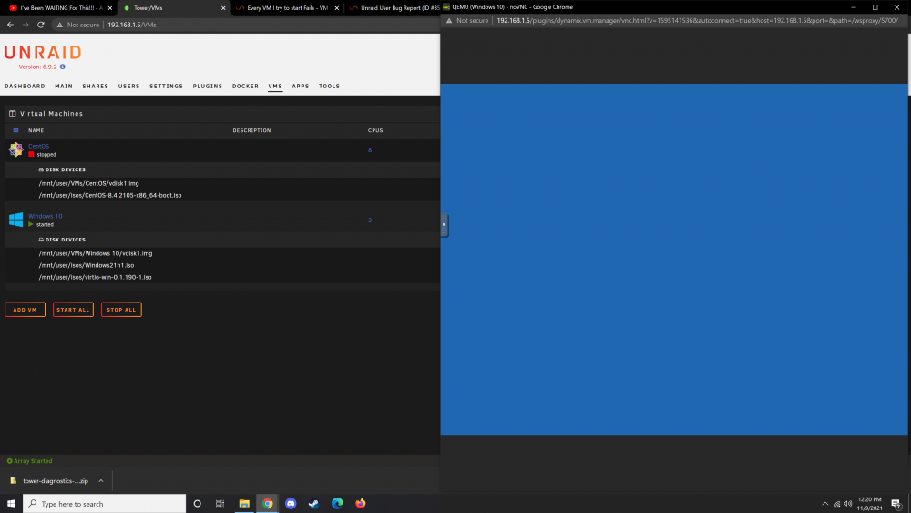This screenshot has height=513, width=911.
Task: Open File Explorer from the taskbar
Action: pyautogui.click(x=244, y=504)
